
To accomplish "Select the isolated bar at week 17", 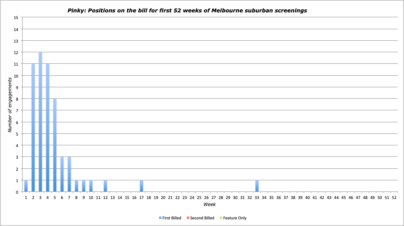I will [x=141, y=186].
